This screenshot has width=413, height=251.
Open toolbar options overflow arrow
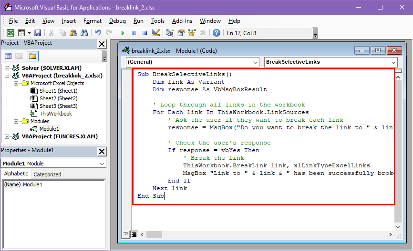315,33
